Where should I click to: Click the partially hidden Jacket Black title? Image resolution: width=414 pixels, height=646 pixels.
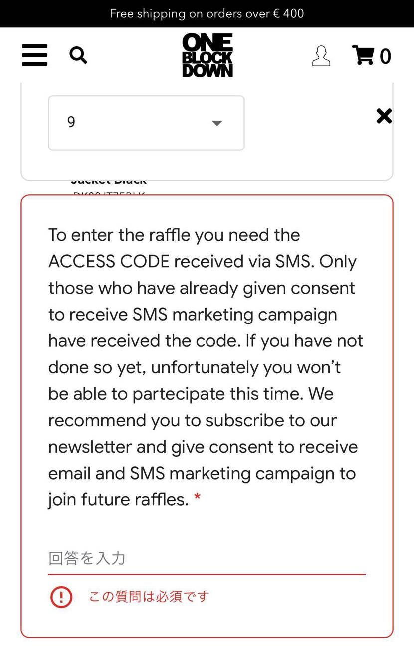tap(109, 182)
